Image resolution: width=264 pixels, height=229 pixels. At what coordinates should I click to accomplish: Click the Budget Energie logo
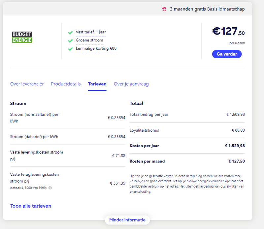pos(22,37)
